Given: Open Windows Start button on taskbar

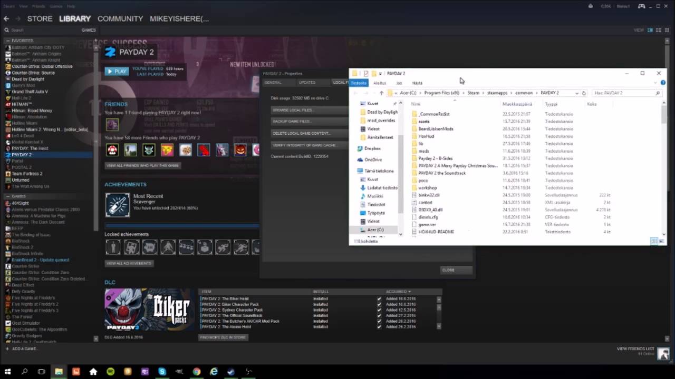Looking at the screenshot, I should pyautogui.click(x=7, y=372).
